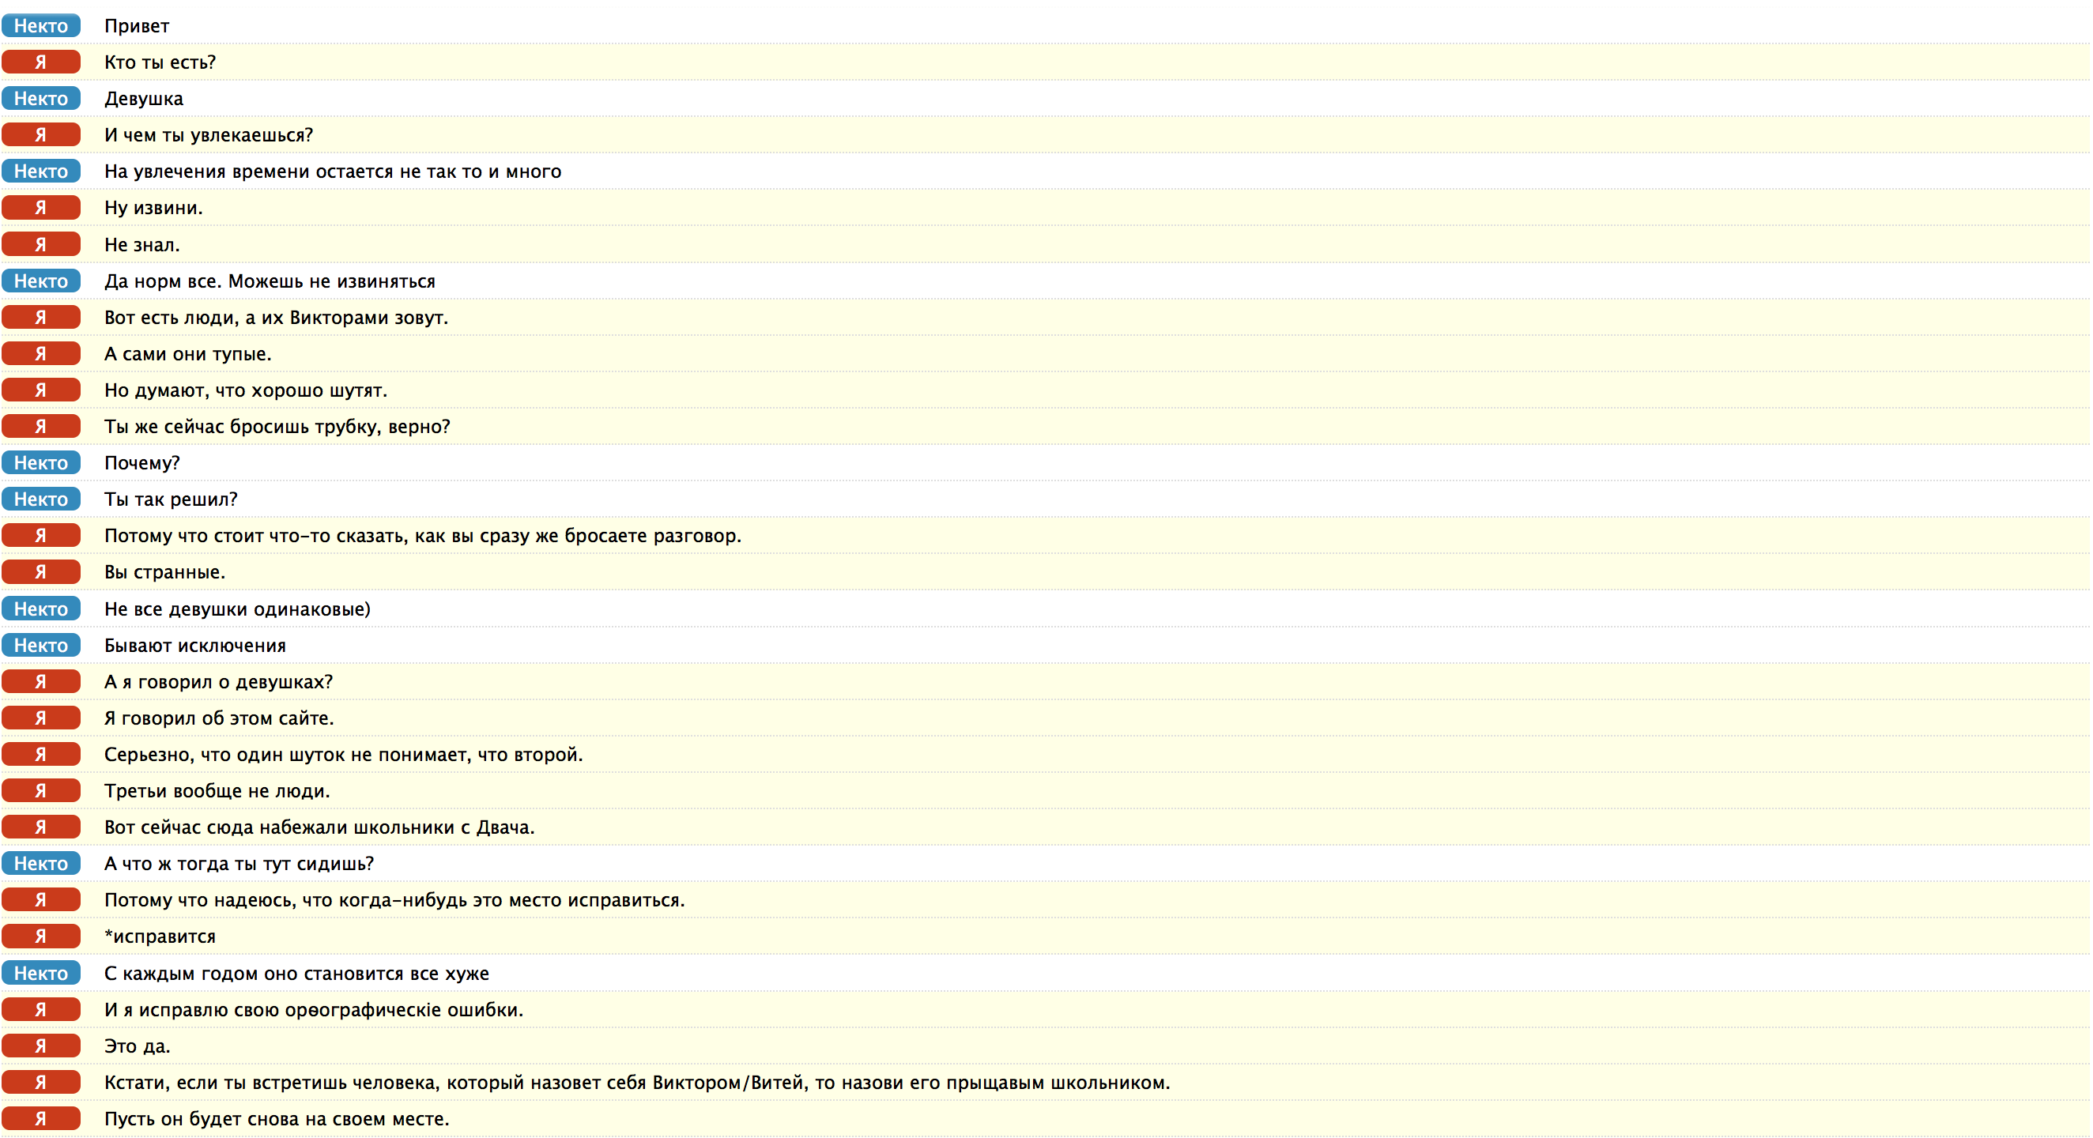Click the 'Некто' badge next to 'Девушка'
Viewport: 2093px width, 1138px height.
pyautogui.click(x=40, y=99)
